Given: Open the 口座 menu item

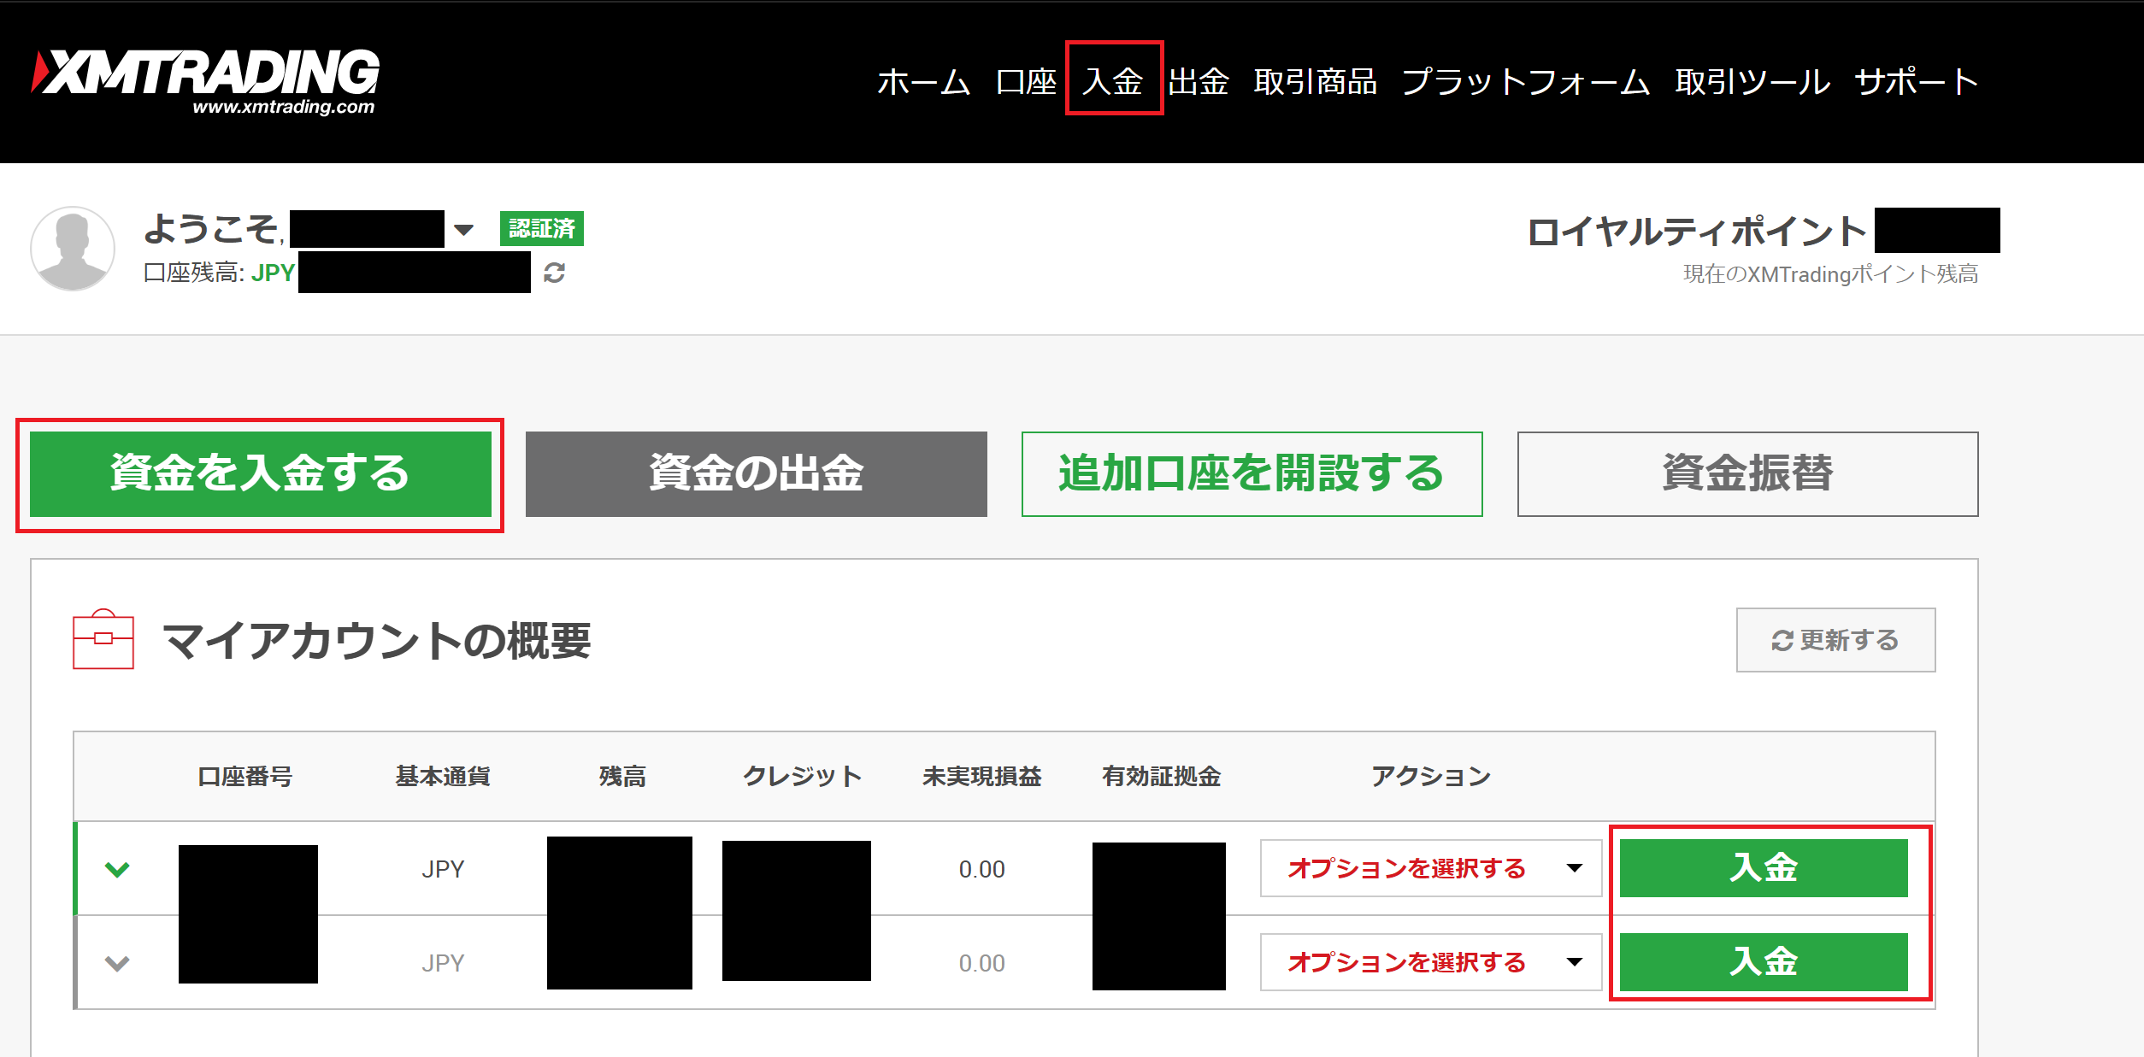Looking at the screenshot, I should [1027, 82].
